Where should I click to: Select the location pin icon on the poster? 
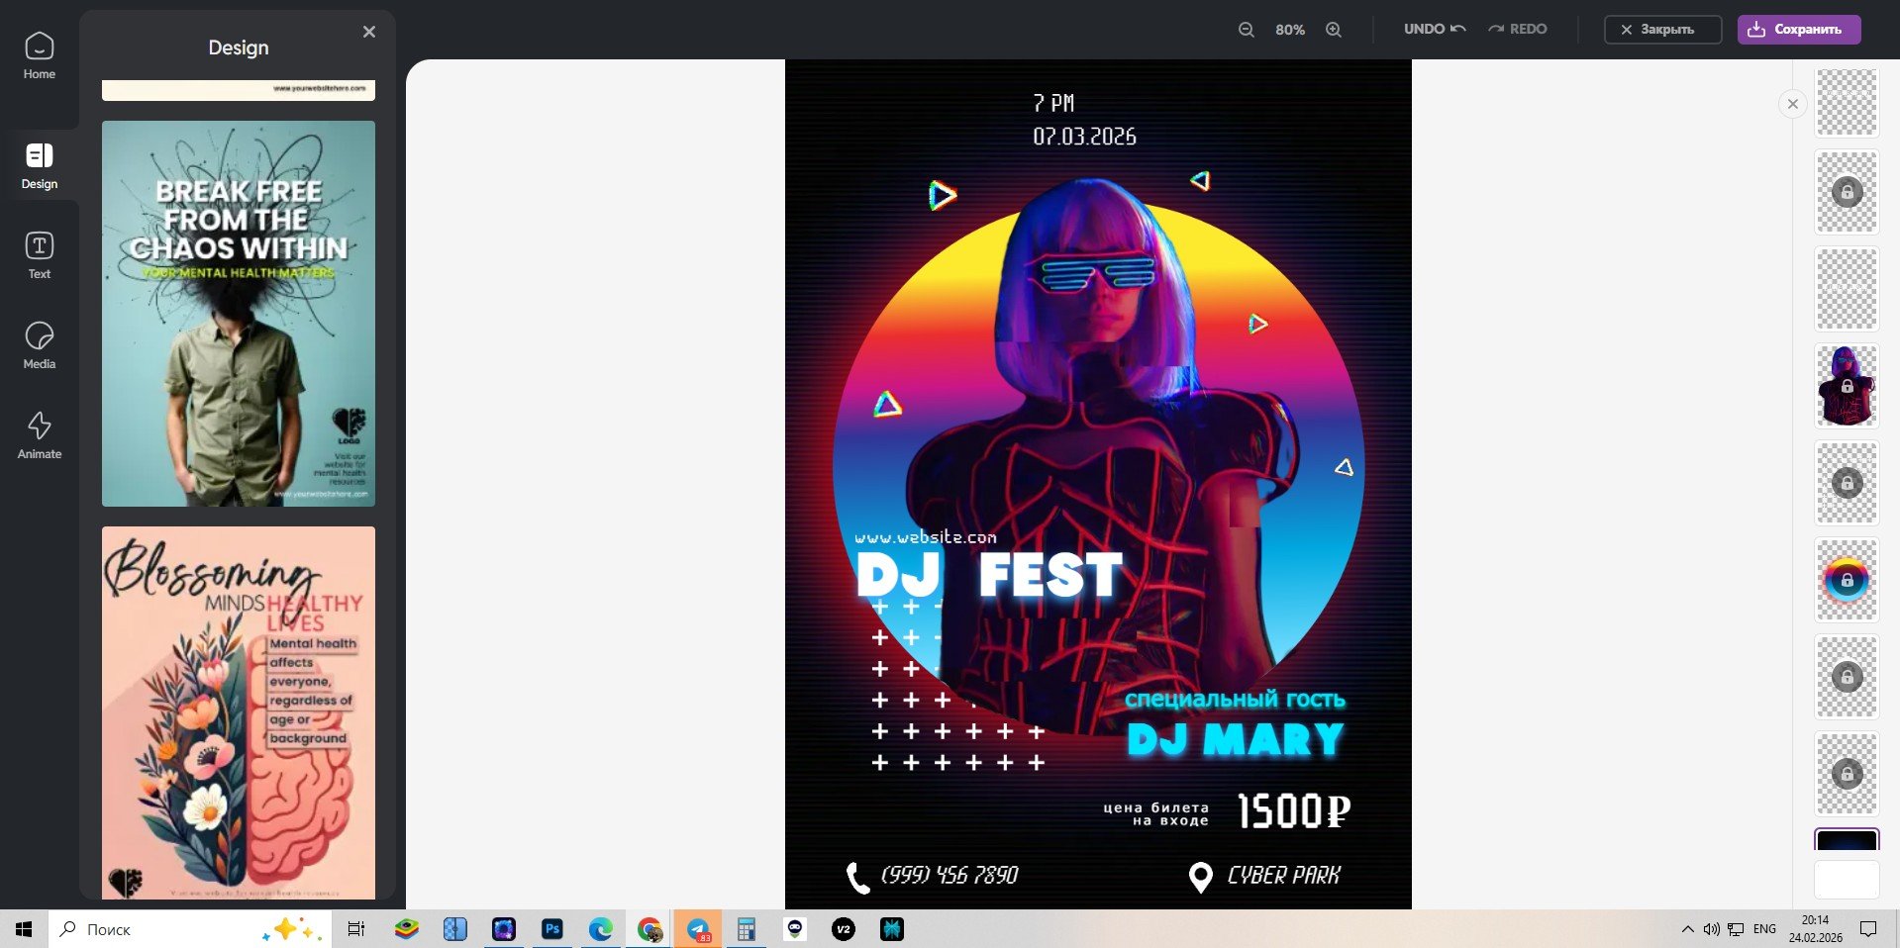click(x=1200, y=877)
